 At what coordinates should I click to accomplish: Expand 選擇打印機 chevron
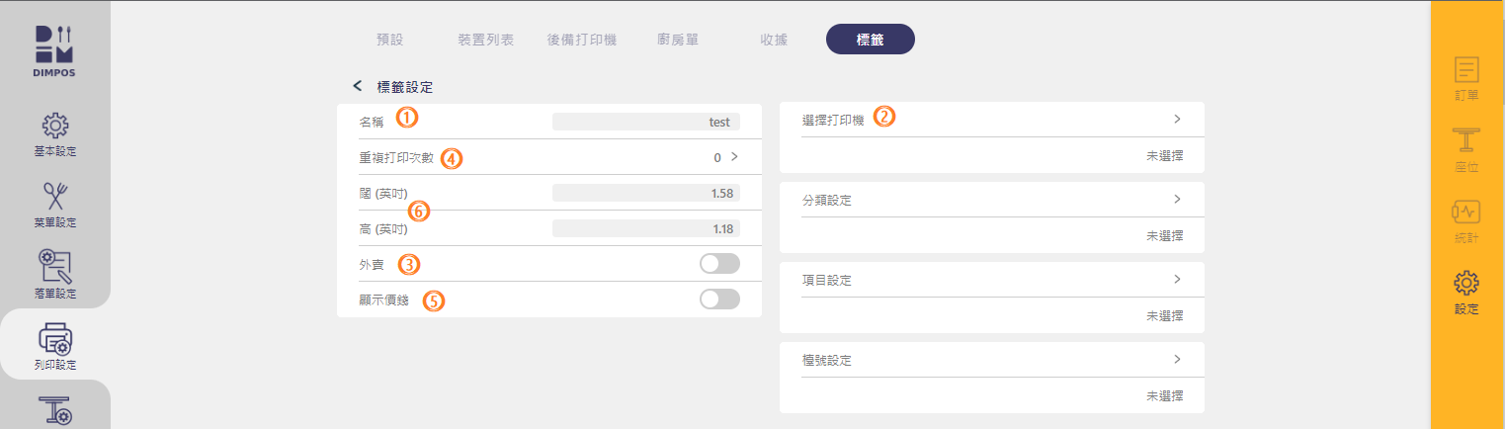1177,119
